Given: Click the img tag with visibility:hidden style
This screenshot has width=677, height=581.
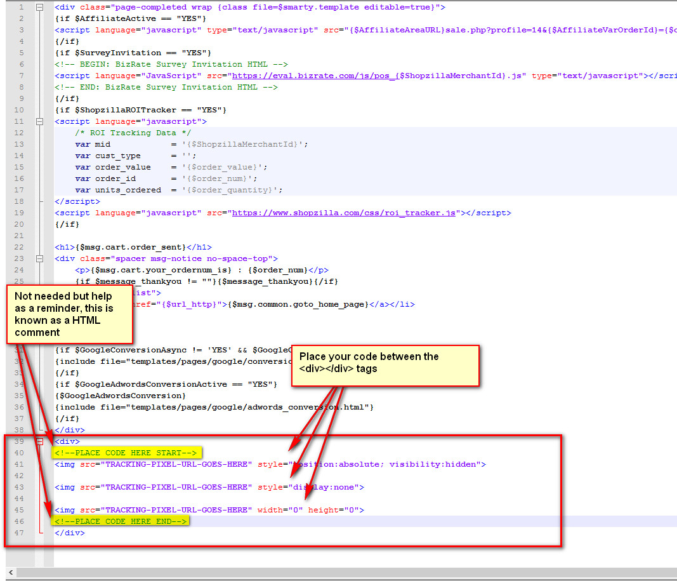Looking at the screenshot, I should tap(270, 464).
